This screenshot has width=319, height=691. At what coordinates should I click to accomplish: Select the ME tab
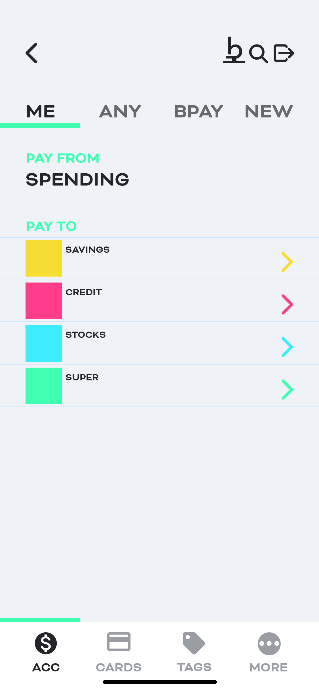(x=41, y=111)
